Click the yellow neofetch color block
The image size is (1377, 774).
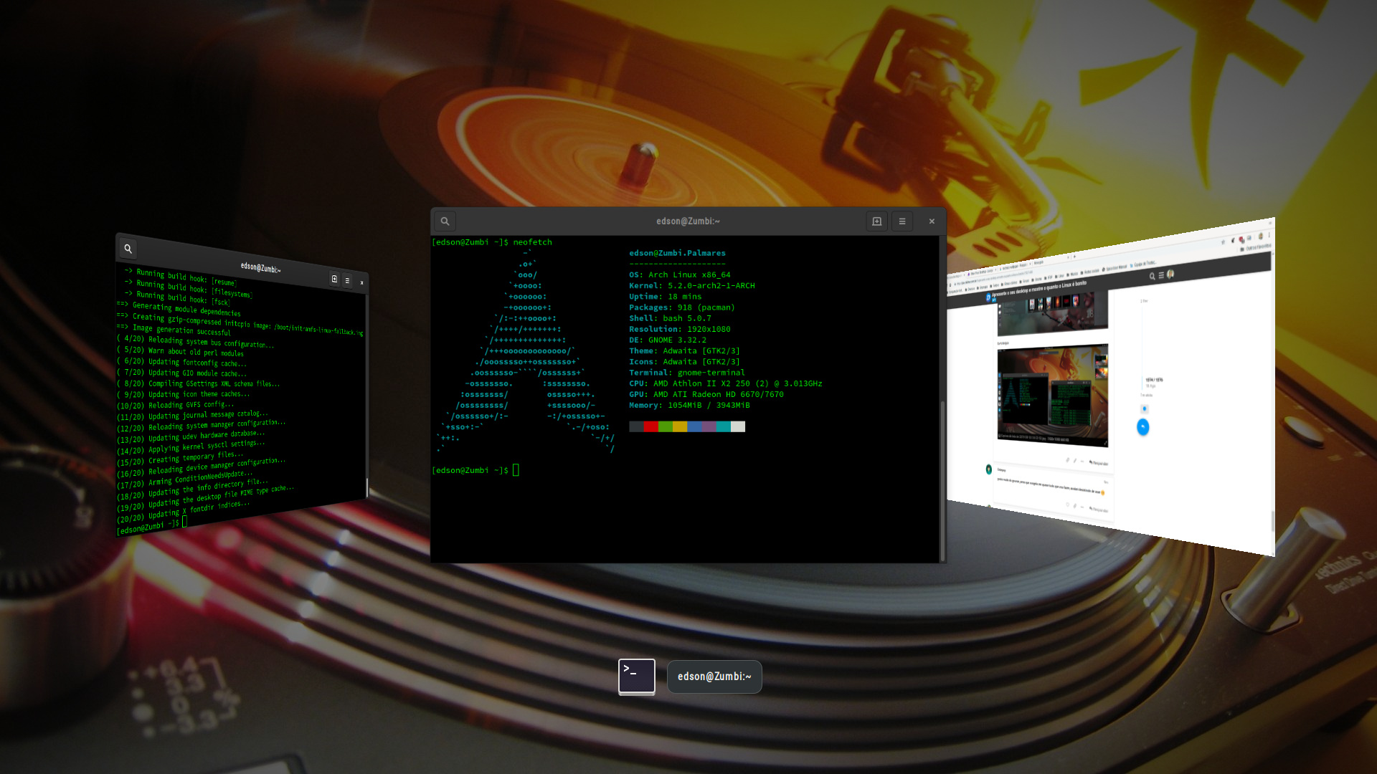click(680, 426)
